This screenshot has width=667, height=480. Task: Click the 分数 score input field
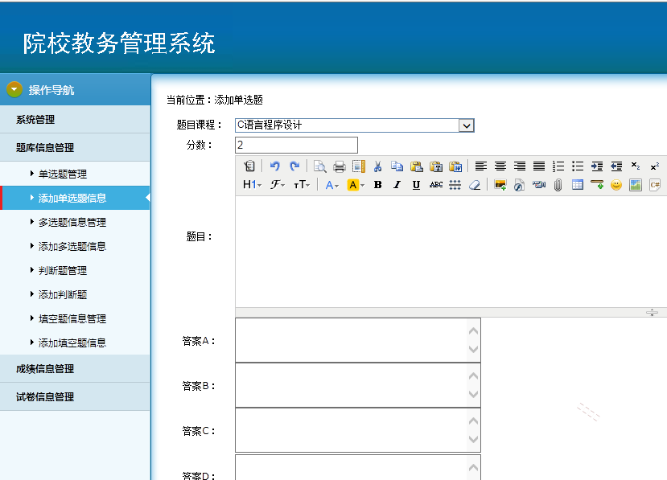point(296,145)
